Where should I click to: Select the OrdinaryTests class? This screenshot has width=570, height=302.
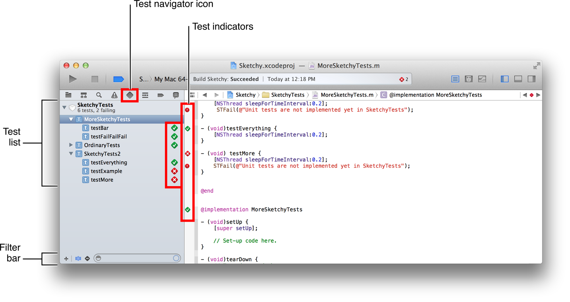tap(122, 145)
